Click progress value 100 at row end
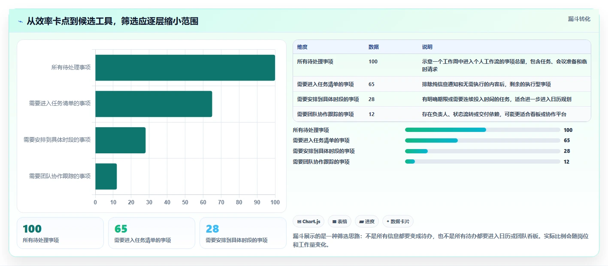The height and width of the screenshot is (266, 608). pyautogui.click(x=568, y=130)
